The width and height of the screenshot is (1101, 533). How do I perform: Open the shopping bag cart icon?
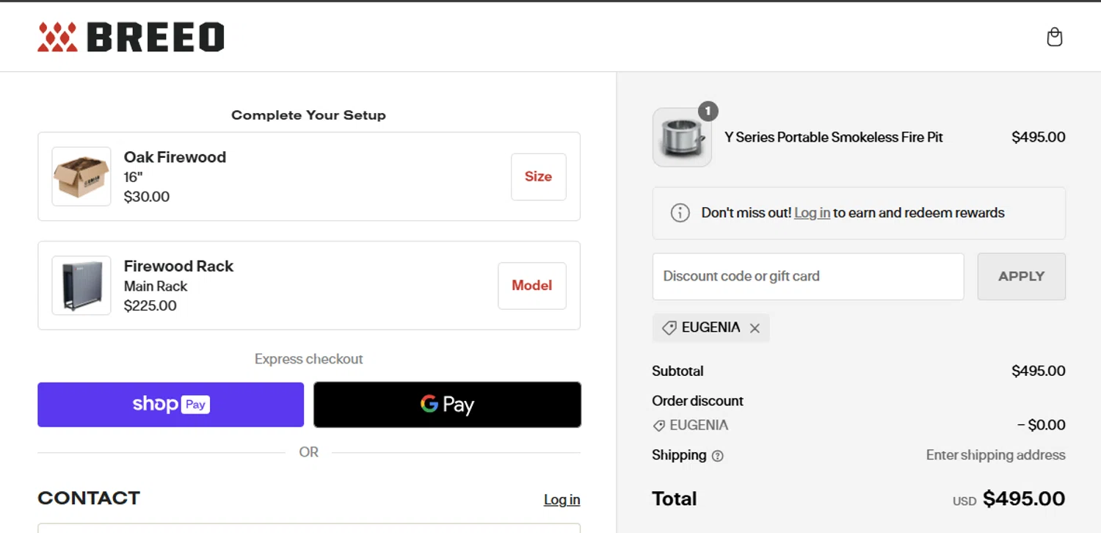click(1054, 37)
